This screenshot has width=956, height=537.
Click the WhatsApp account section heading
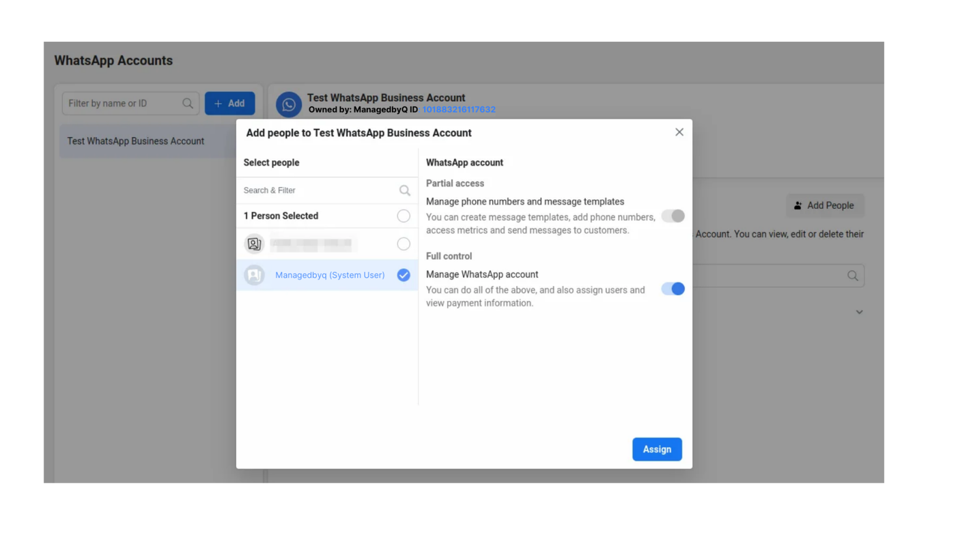tap(464, 162)
